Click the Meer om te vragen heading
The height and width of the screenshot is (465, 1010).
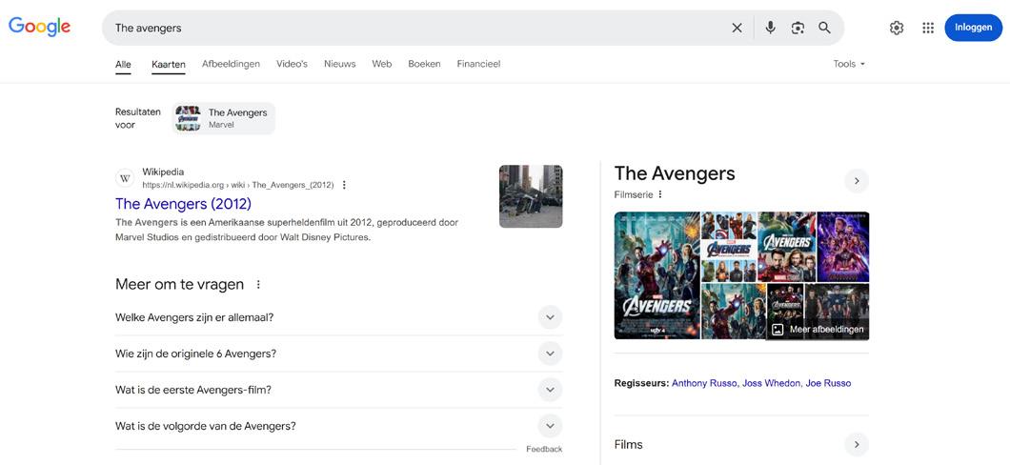pyautogui.click(x=180, y=284)
